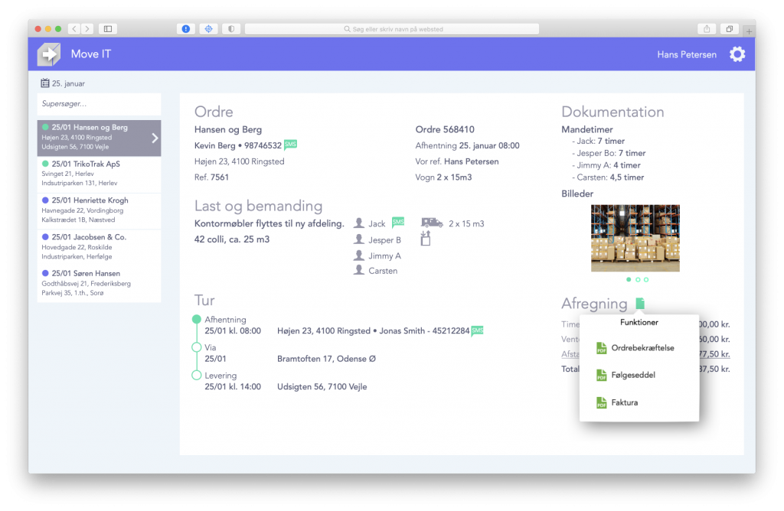Click the person icon next to Jack
784x511 pixels.
tap(358, 223)
